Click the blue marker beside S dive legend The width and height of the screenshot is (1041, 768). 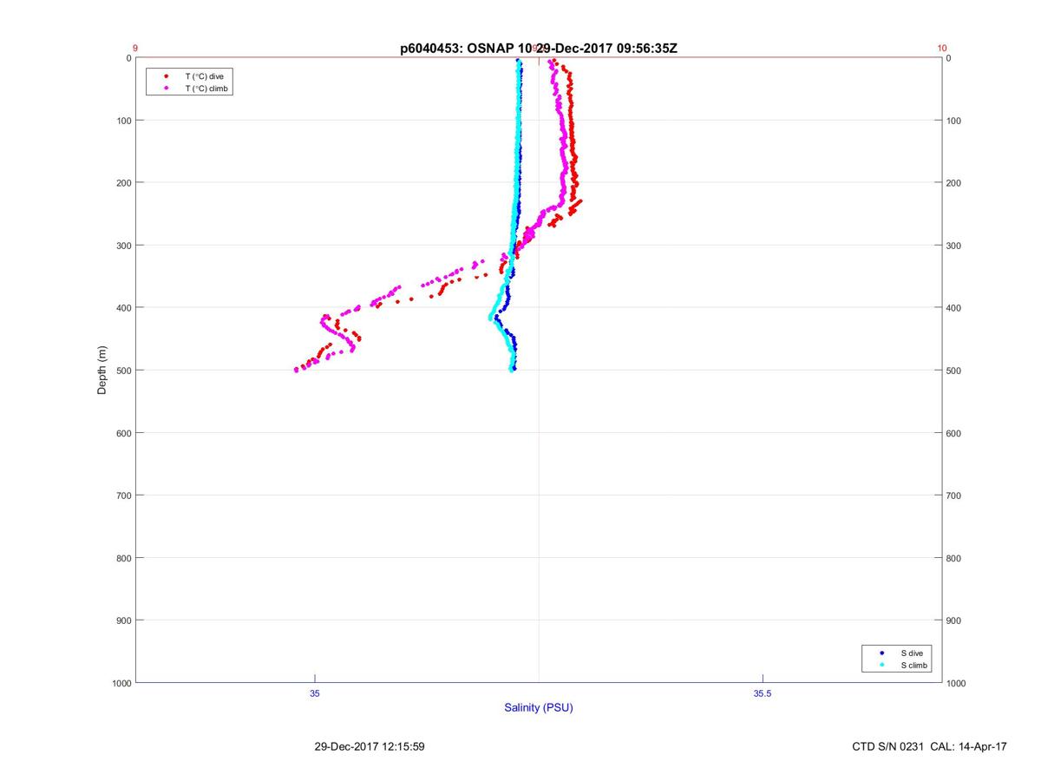click(x=882, y=653)
